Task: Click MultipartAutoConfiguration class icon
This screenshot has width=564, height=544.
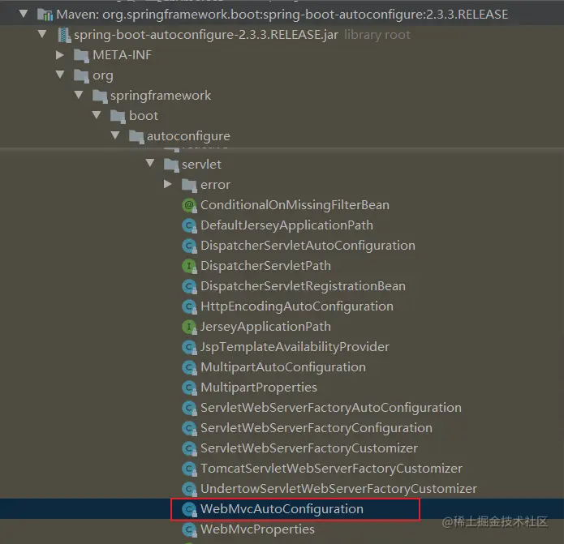Action: (x=189, y=367)
